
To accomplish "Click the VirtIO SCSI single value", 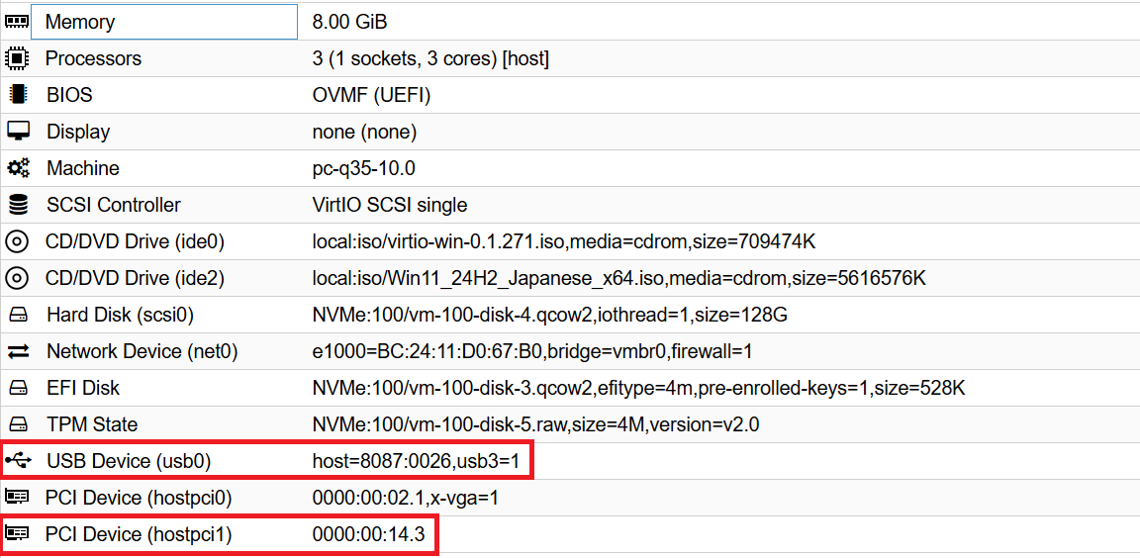I will [390, 205].
